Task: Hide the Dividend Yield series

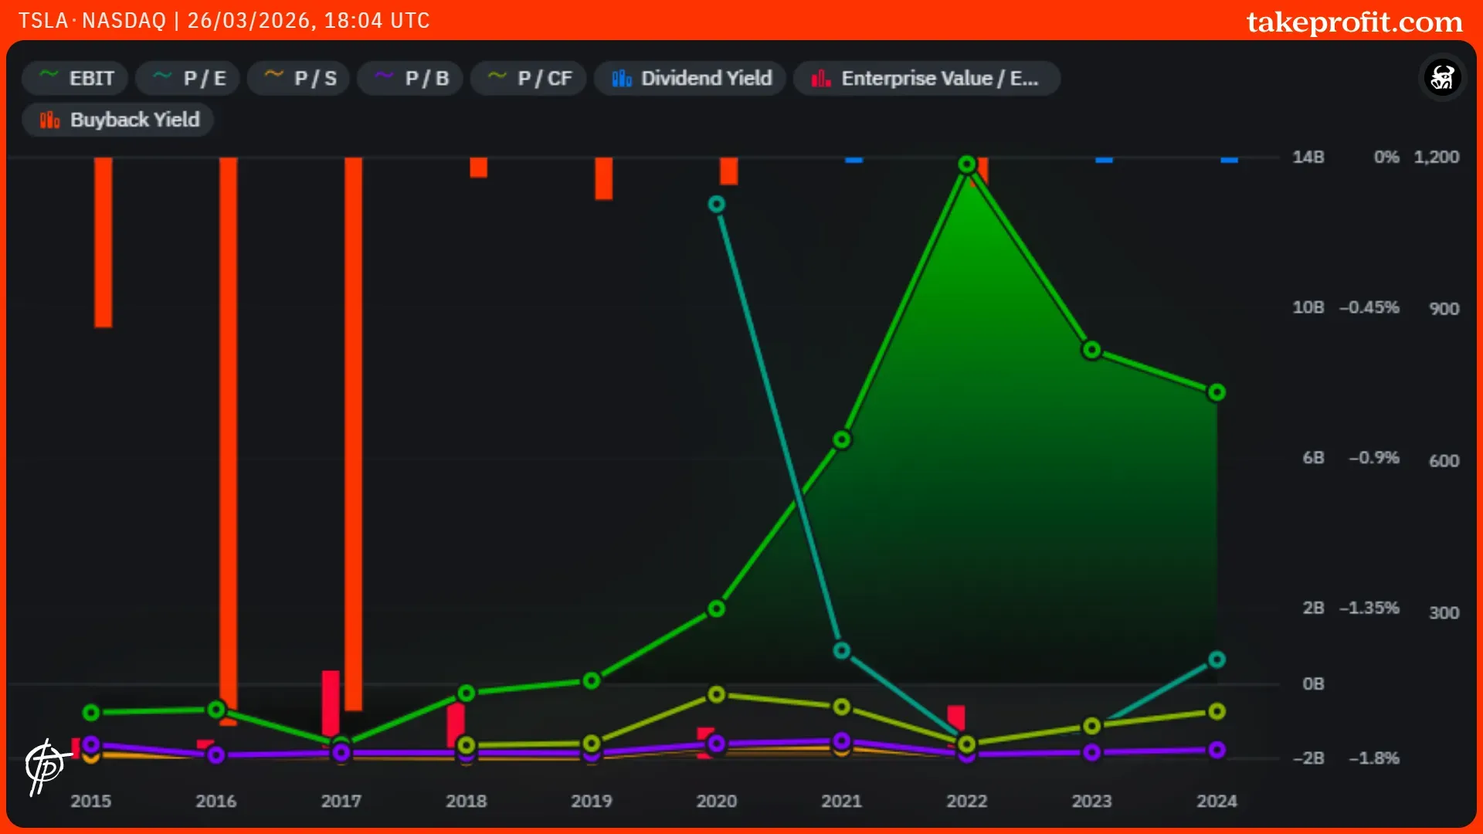Action: point(690,78)
